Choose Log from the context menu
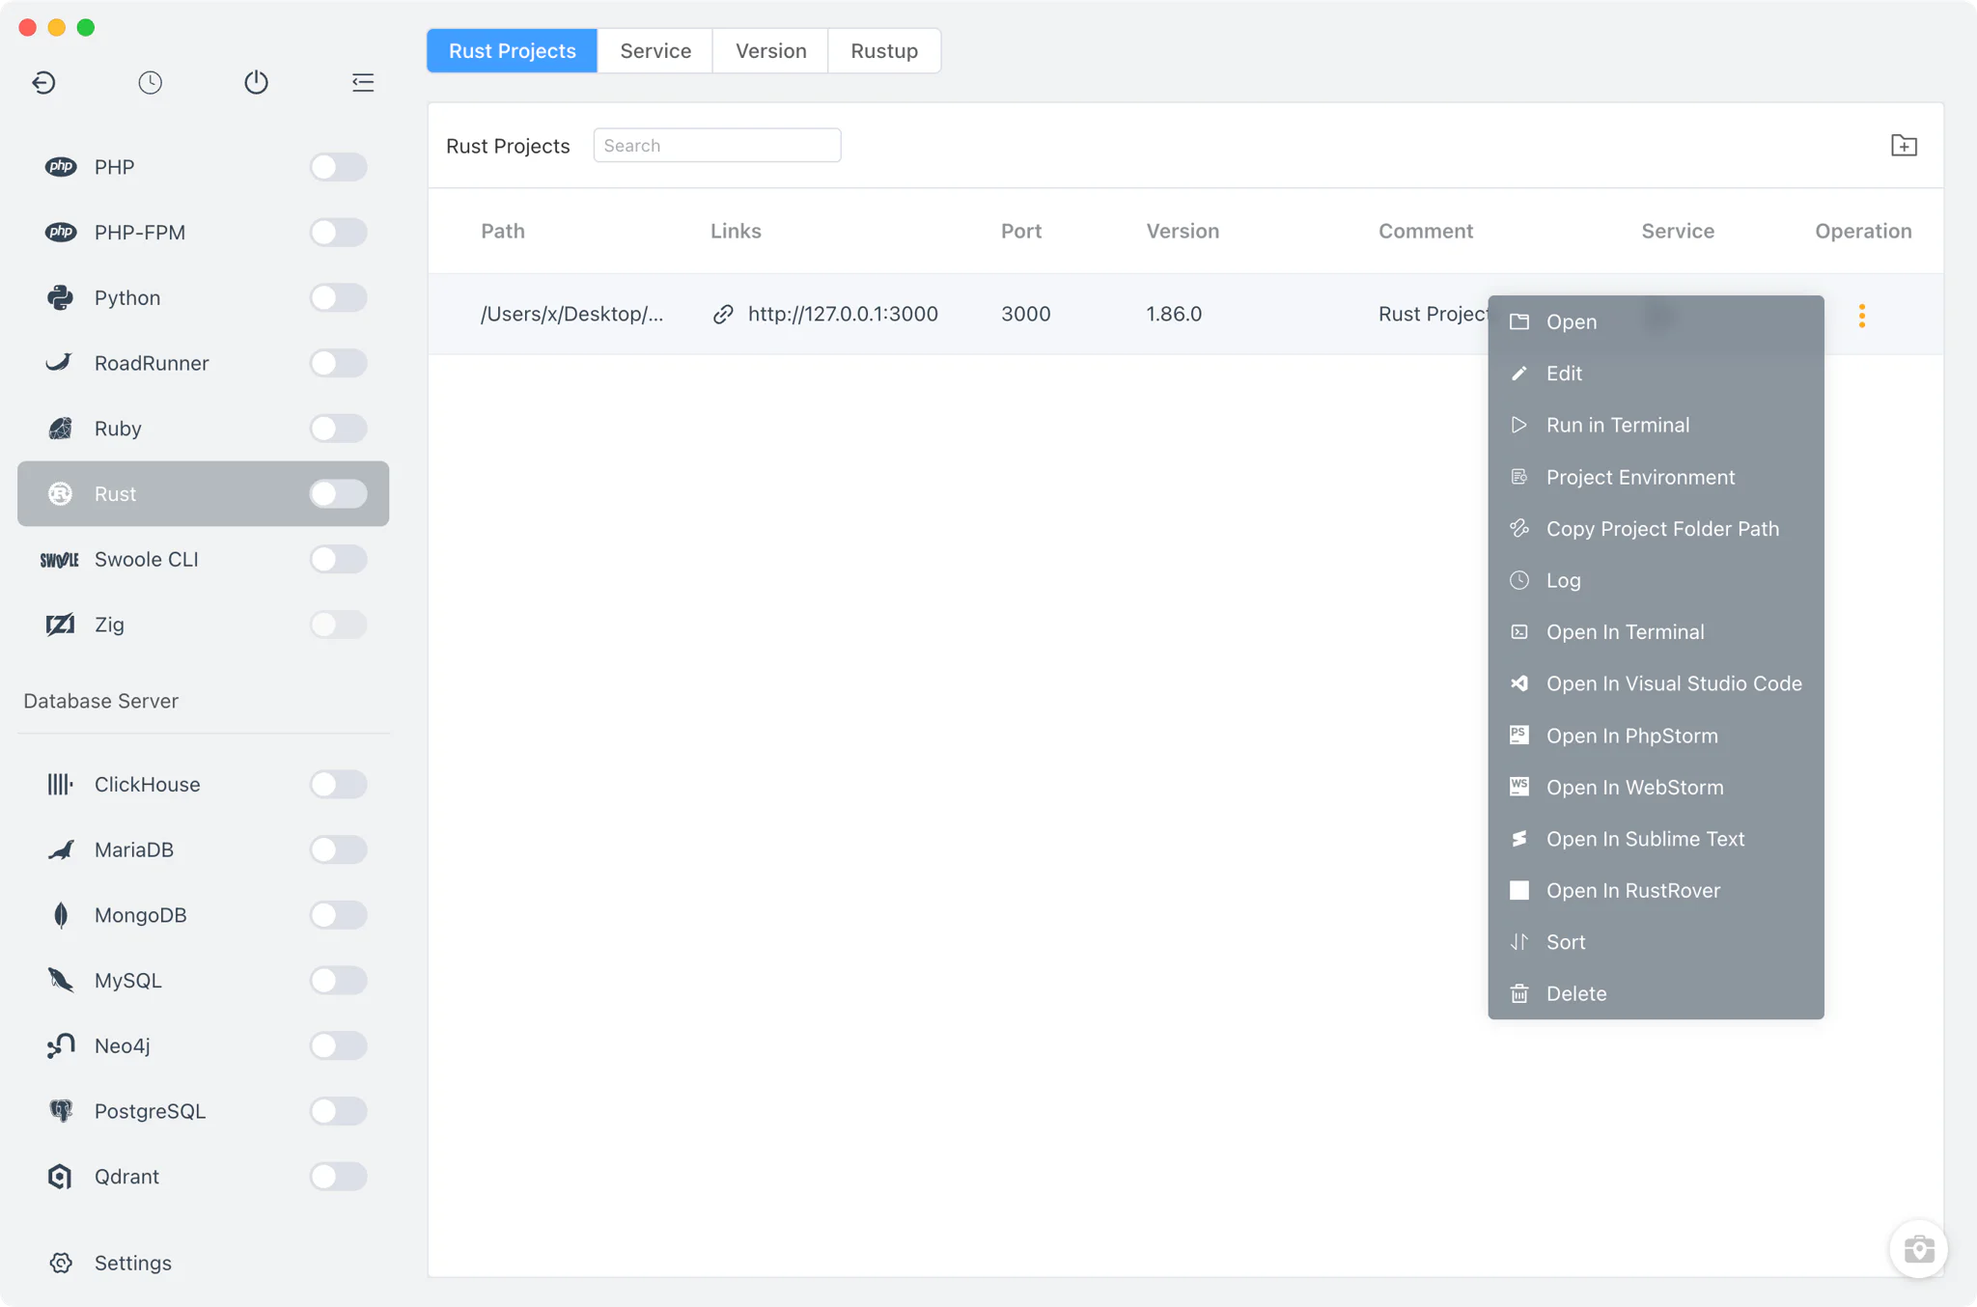1977x1307 pixels. click(1656, 580)
